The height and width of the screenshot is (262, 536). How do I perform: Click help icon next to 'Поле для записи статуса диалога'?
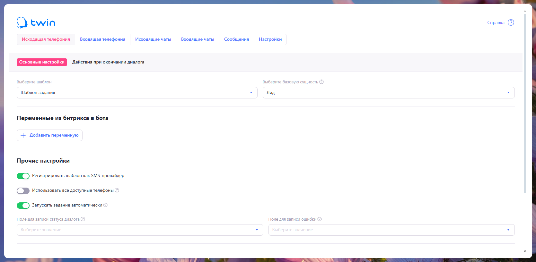tap(83, 219)
